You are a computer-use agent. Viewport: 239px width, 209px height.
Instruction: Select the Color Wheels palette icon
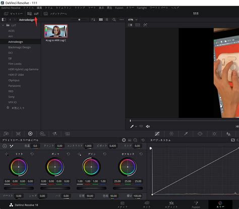[x=30, y=133]
